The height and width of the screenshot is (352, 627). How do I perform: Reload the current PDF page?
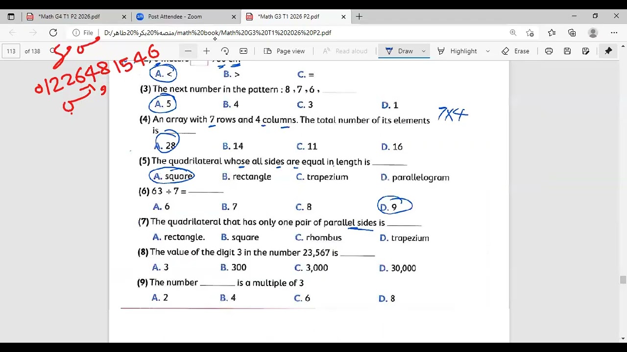click(53, 33)
